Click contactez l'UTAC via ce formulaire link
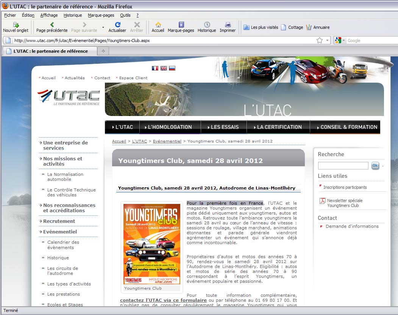Viewport: 398px width, 315px height. (164, 300)
